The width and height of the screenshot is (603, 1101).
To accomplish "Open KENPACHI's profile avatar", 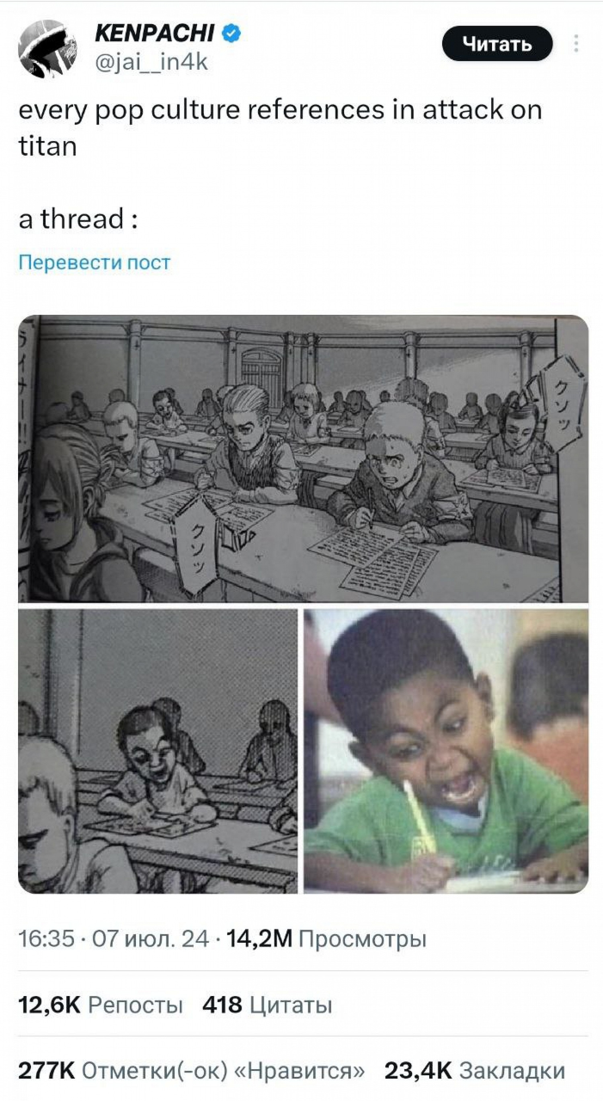I will 47,49.
